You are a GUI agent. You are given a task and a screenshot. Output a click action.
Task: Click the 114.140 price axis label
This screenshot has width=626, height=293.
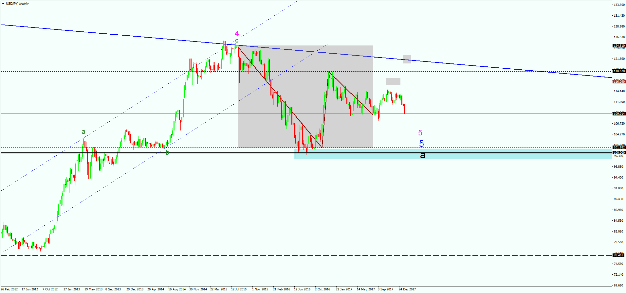tap(619, 91)
